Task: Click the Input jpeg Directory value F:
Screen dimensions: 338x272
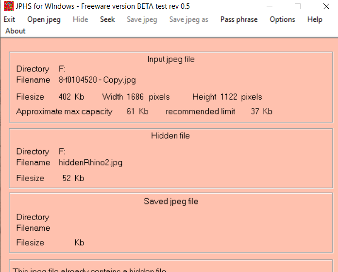Action: click(x=62, y=69)
